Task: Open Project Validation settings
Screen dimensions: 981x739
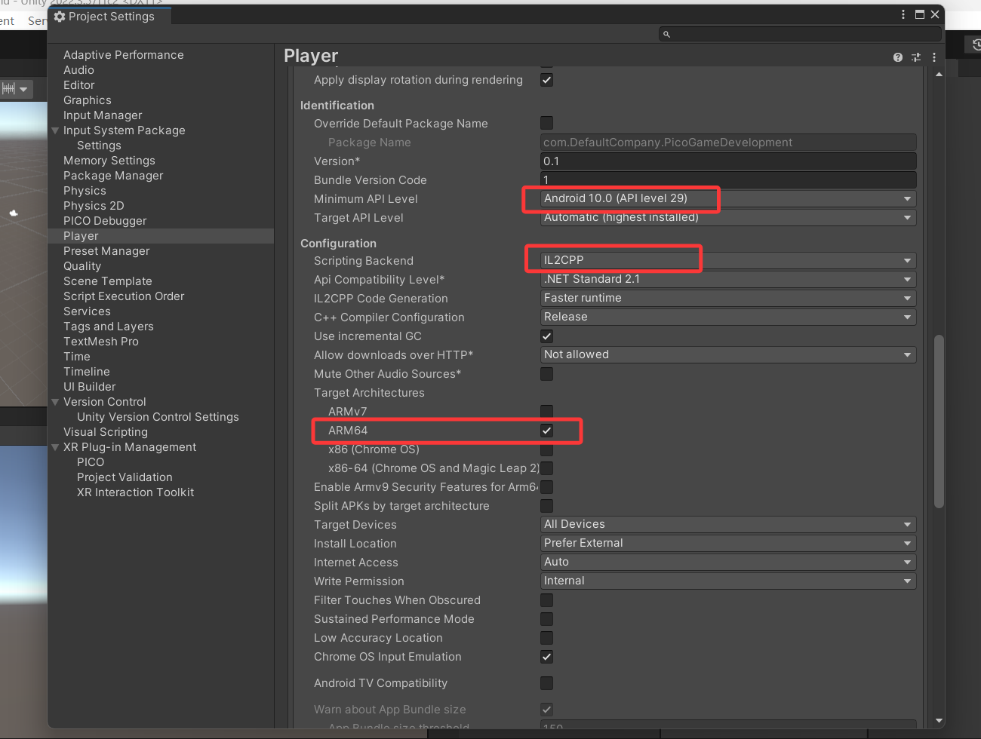Action: point(125,477)
